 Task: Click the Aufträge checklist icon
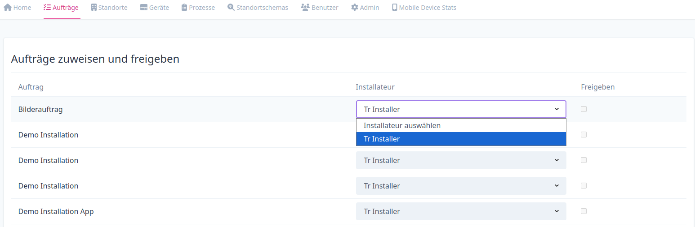coord(47,8)
